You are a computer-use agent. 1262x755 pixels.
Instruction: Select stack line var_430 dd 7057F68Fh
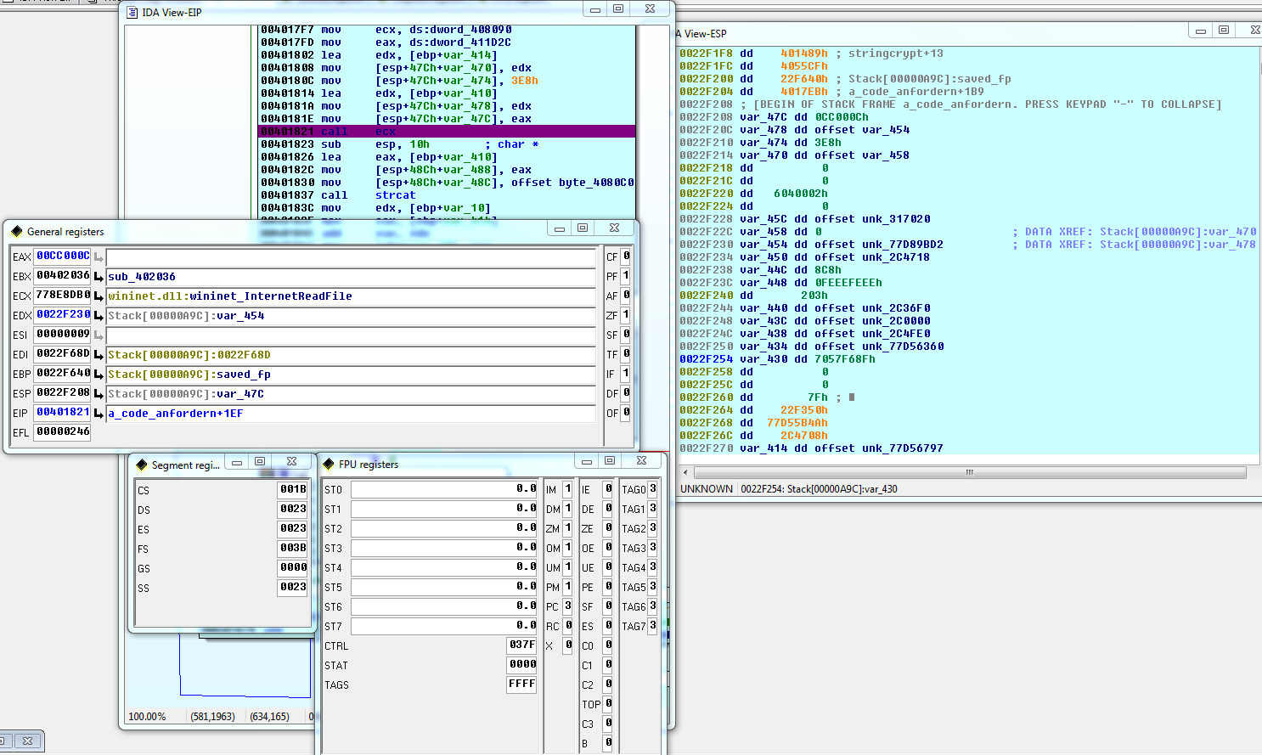click(x=777, y=359)
